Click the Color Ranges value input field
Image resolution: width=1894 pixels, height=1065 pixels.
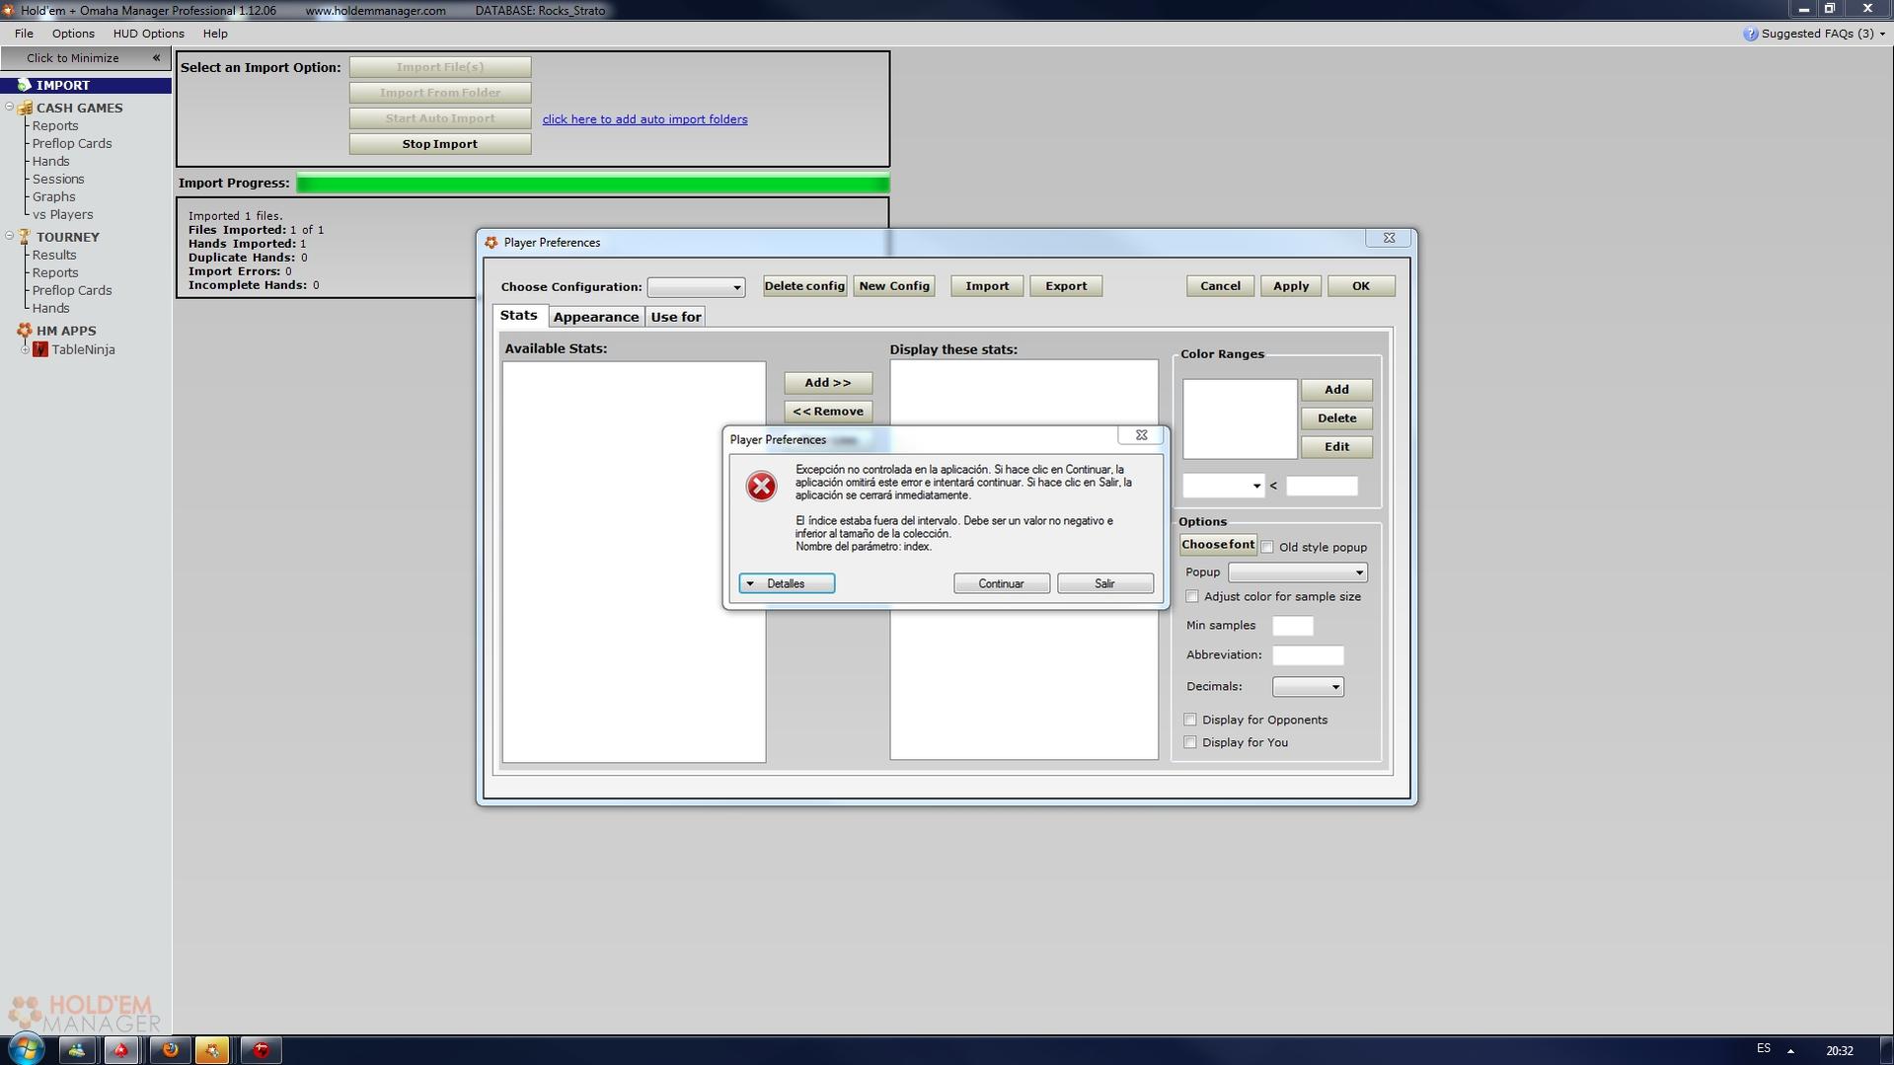[x=1322, y=486]
